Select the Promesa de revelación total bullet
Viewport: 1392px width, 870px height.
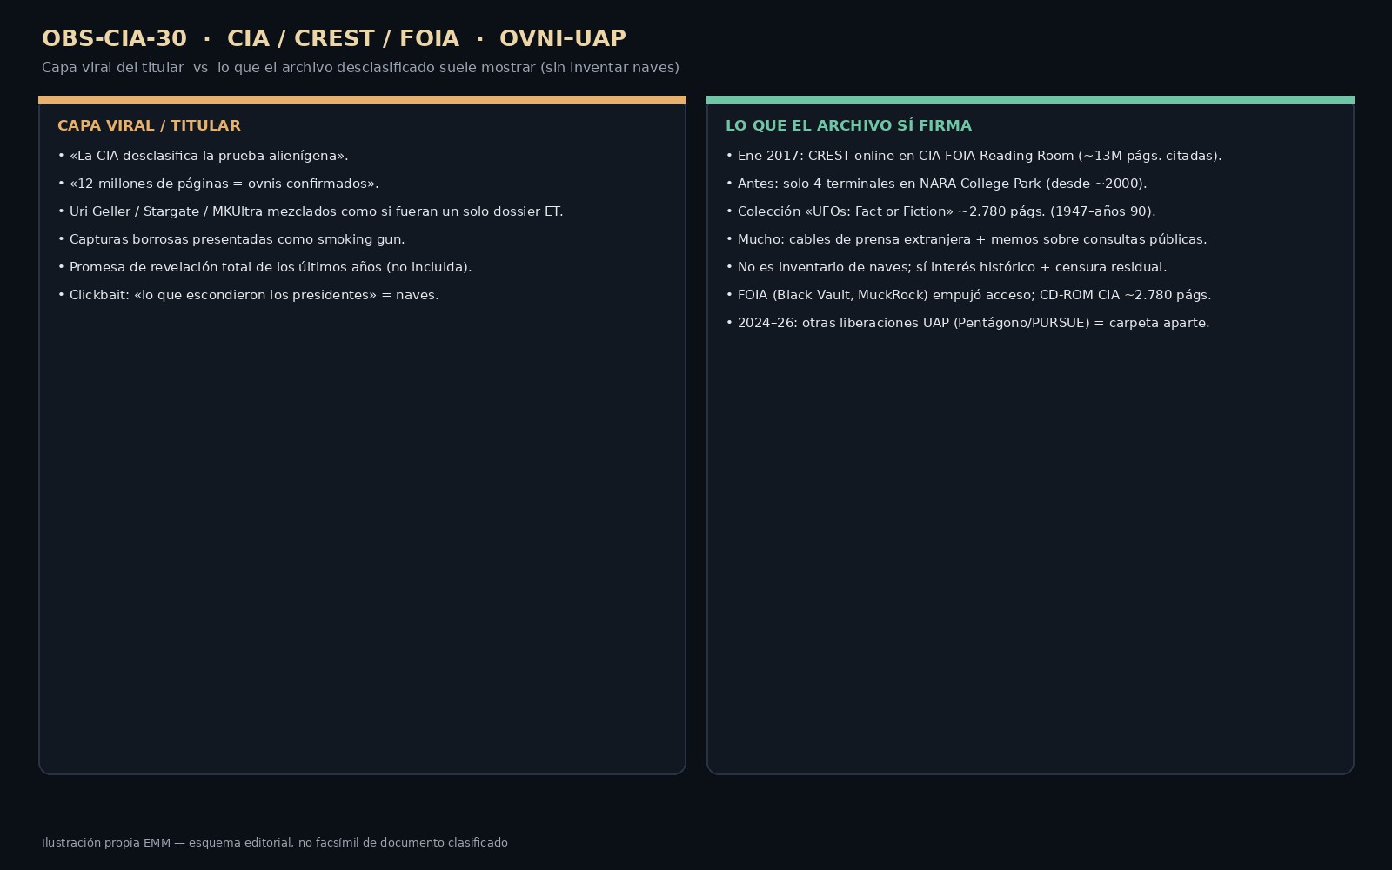pos(264,267)
